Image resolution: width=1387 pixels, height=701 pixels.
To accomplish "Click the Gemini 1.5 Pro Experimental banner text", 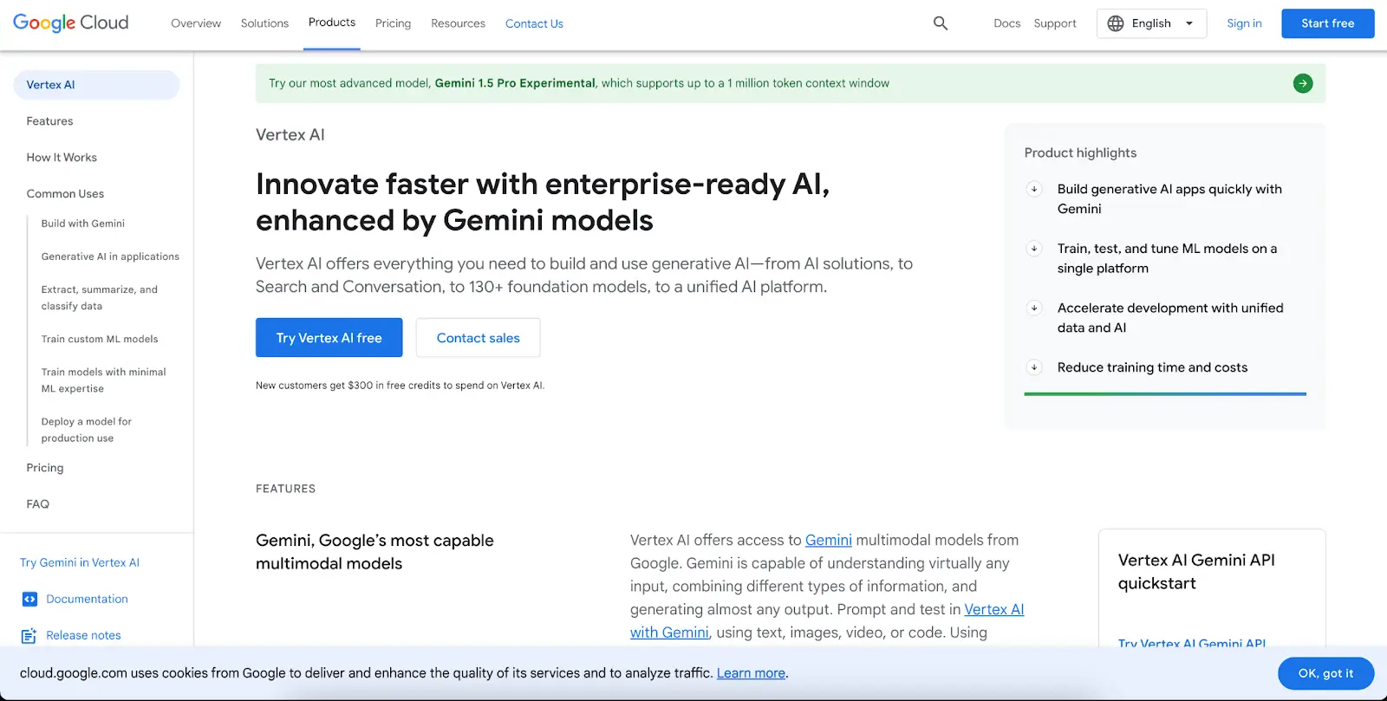I will point(515,83).
